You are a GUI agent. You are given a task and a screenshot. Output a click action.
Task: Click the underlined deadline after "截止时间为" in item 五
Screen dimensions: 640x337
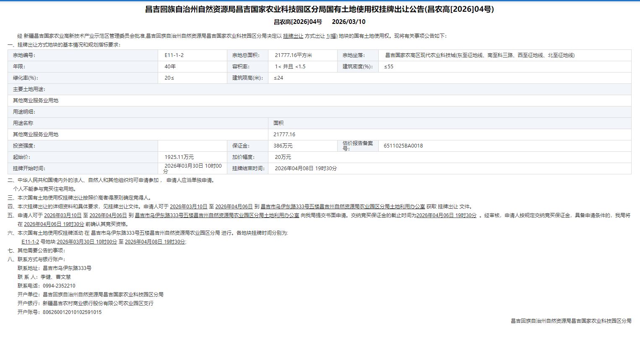446,215
